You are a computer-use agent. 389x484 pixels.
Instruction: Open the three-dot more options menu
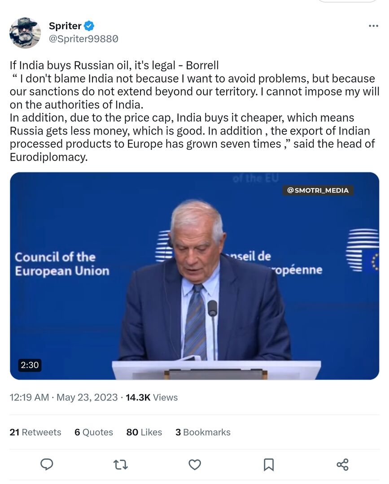[373, 26]
